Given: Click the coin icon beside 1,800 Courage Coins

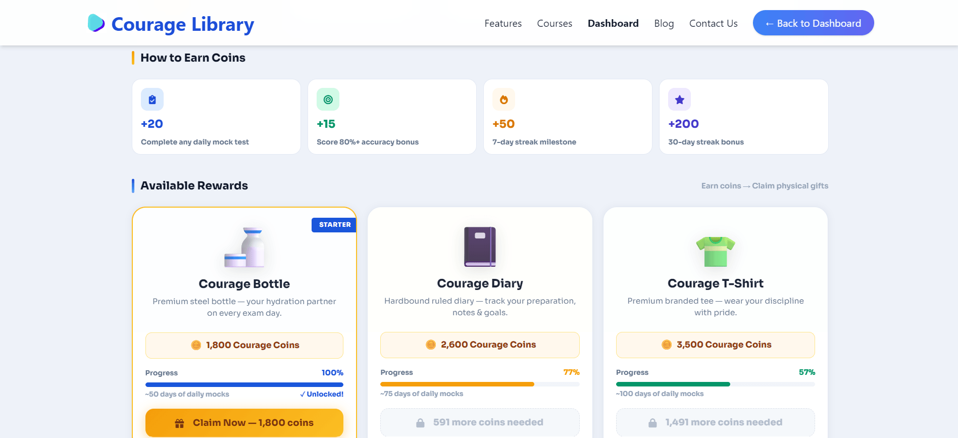Looking at the screenshot, I should tap(196, 345).
